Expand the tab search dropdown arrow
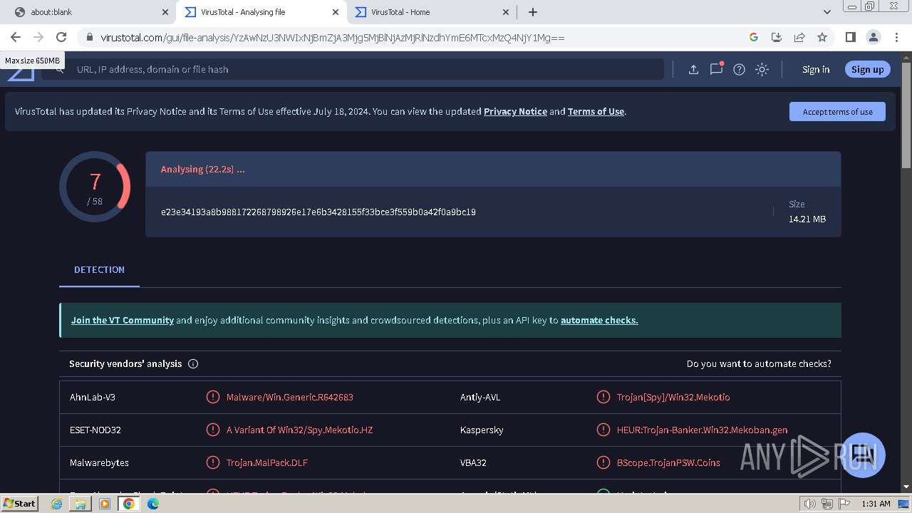 click(x=826, y=12)
